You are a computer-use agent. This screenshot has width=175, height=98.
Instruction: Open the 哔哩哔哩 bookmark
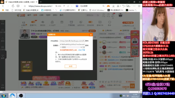(x=49, y=10)
